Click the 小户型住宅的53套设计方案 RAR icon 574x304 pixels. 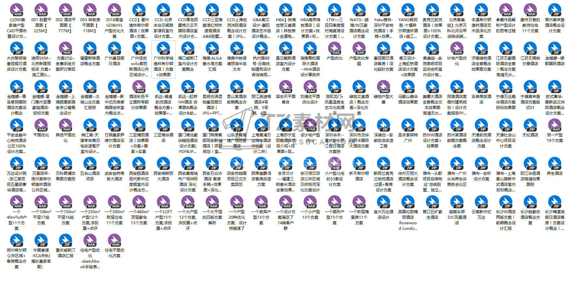(335, 163)
